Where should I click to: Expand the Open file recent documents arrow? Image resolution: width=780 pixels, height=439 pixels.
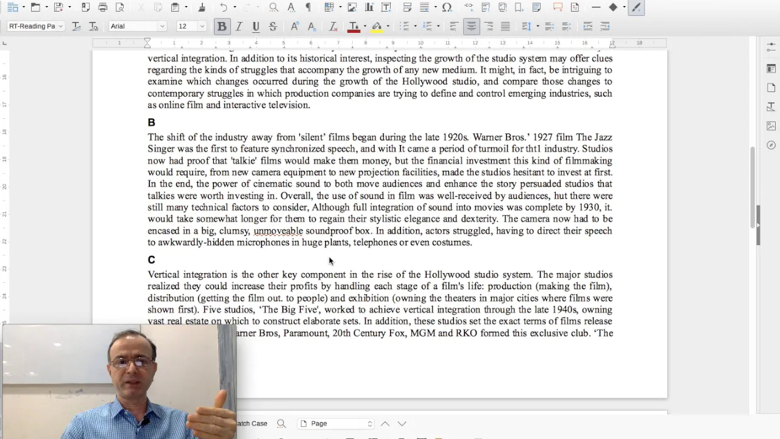(x=46, y=7)
